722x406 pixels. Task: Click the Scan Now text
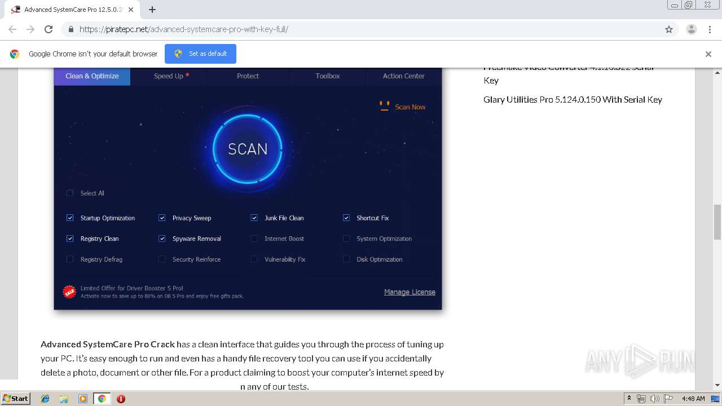click(410, 107)
